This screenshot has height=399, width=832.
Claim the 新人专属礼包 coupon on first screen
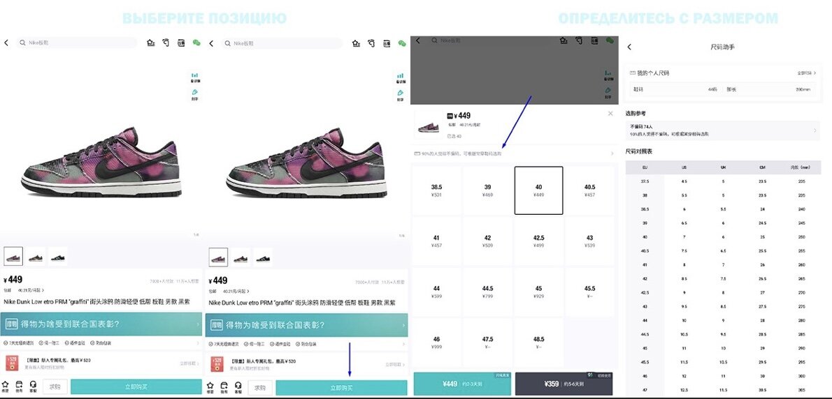pos(190,363)
